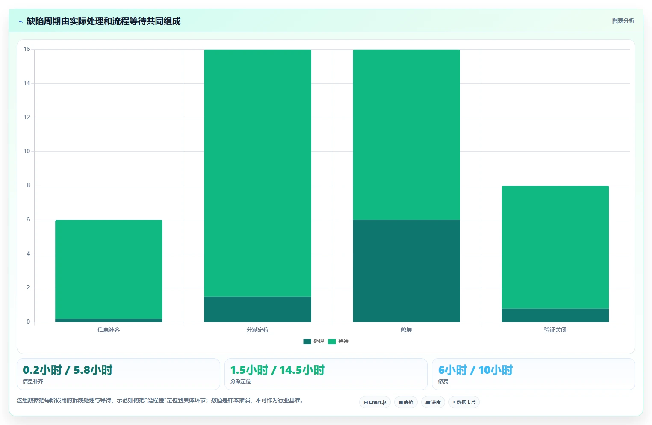Click the 分派定位 waiting bar segment

tap(257, 173)
